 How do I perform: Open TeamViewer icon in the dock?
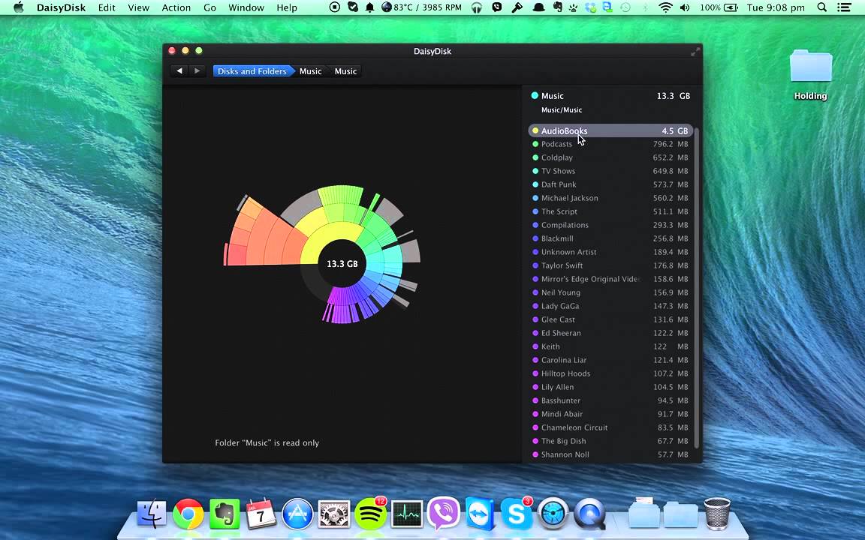pyautogui.click(x=480, y=514)
